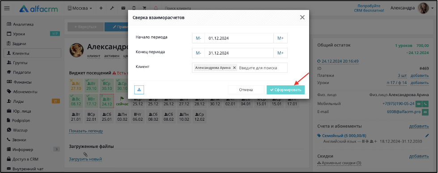Click the Показать легенду link
The width and height of the screenshot is (438, 173).
coord(86,131)
